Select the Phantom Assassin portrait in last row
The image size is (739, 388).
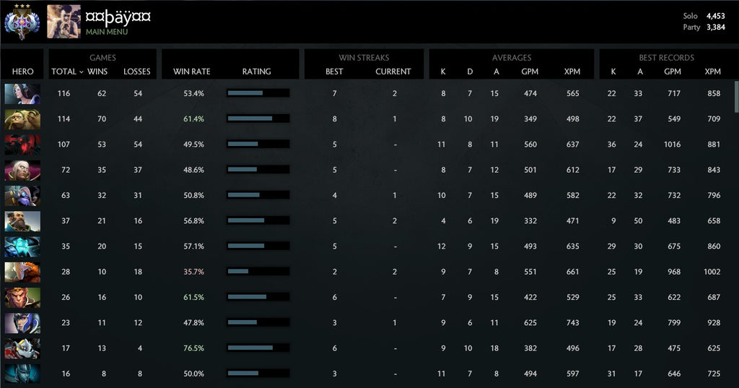click(22, 374)
